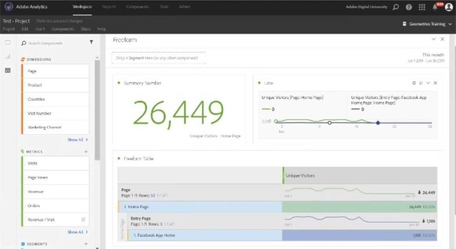This screenshot has width=456, height=249.
Task: Open the Geometrixx Training report suite dropdown
Action: click(x=427, y=24)
